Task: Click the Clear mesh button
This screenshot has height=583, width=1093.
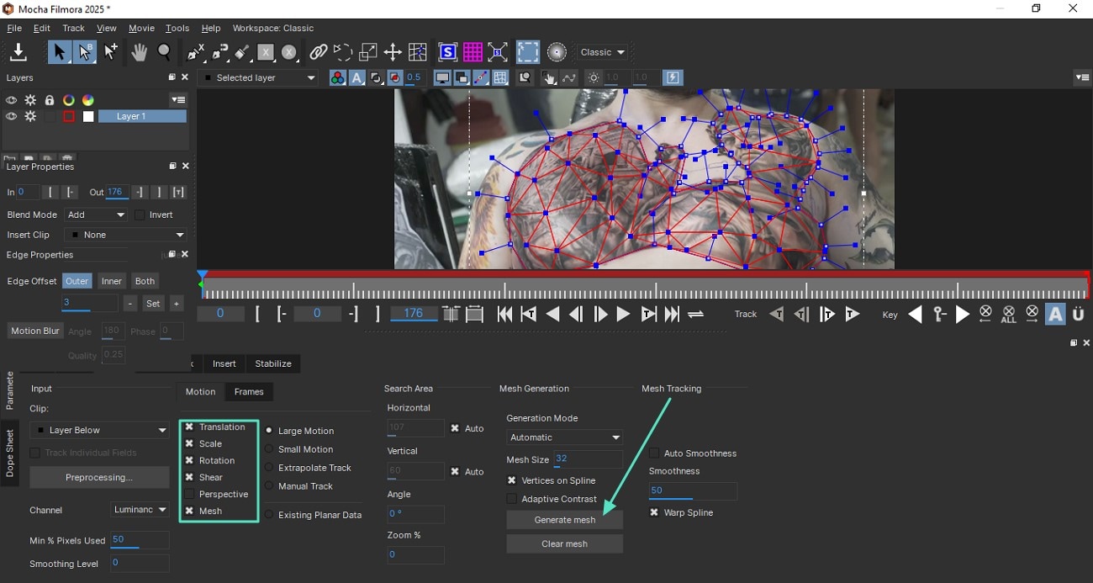Action: [x=565, y=544]
